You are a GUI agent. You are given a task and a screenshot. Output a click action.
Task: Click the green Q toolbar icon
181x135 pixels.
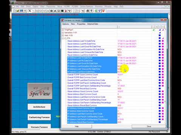tap(96, 11)
